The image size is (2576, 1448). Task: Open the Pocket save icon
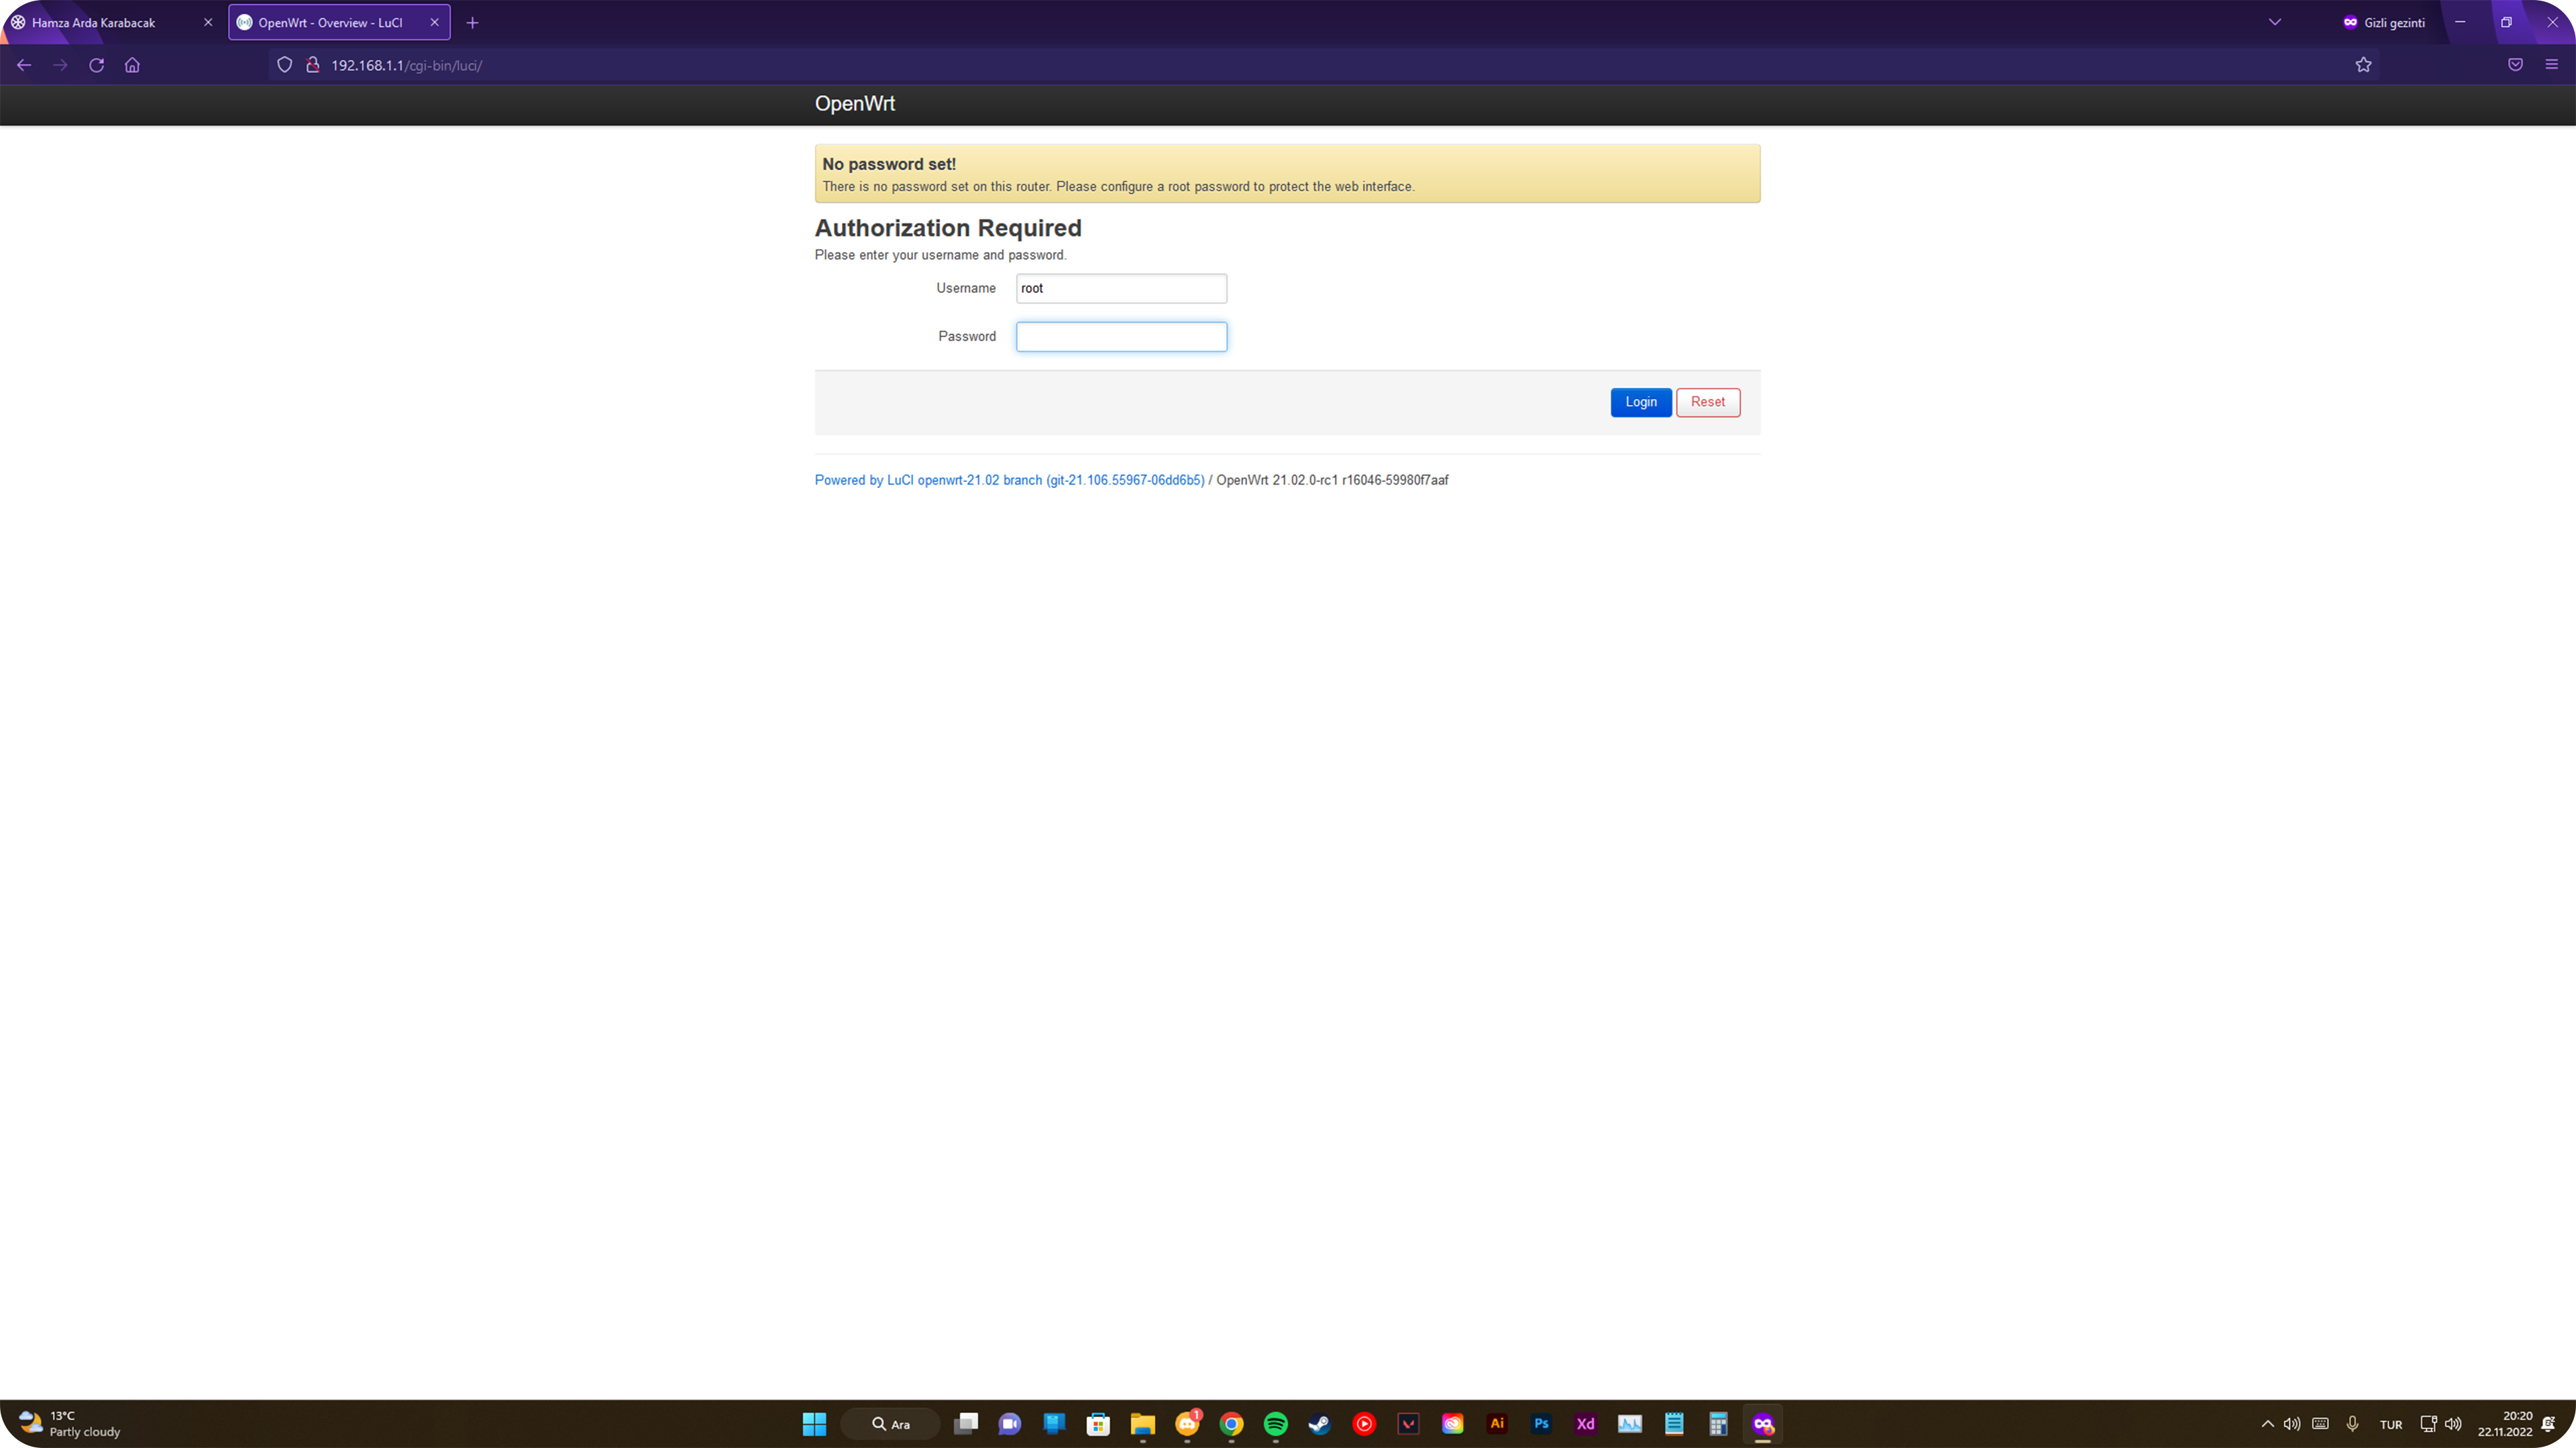[2515, 65]
